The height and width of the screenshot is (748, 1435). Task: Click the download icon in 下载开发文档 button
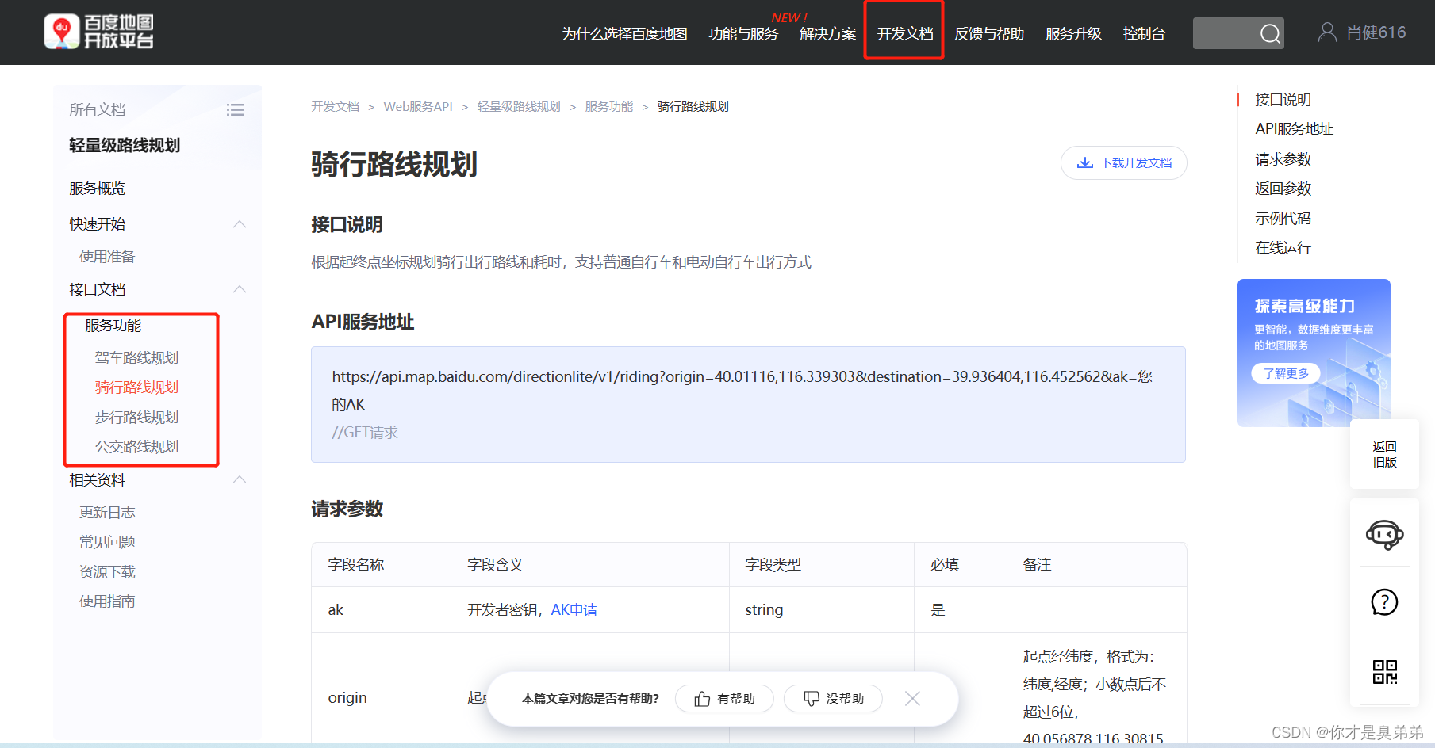click(1084, 162)
